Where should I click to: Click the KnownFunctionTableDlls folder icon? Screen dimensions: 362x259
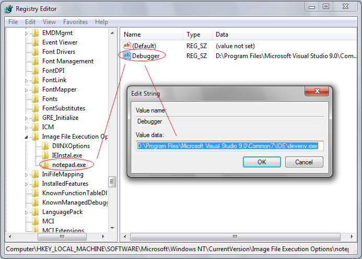36,193
